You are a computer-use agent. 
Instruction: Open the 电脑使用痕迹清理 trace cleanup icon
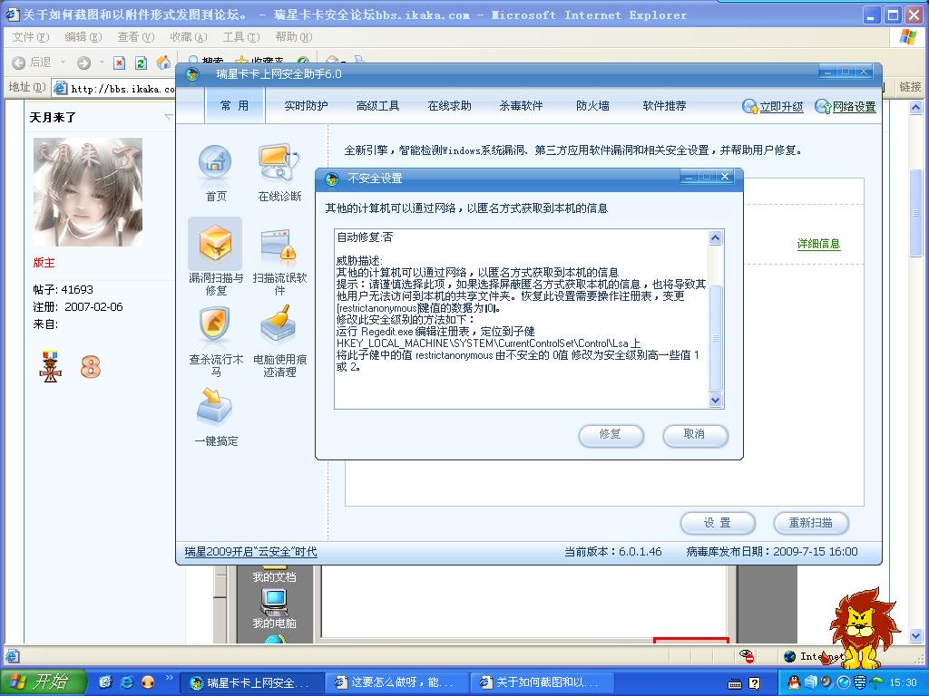coord(278,324)
